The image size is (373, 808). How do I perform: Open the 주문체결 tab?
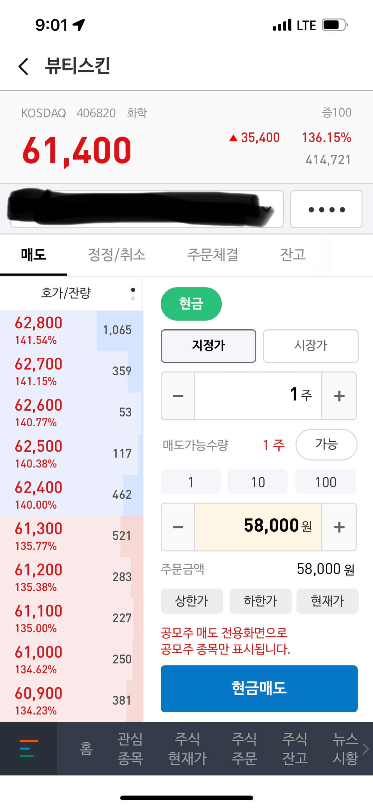(x=213, y=255)
